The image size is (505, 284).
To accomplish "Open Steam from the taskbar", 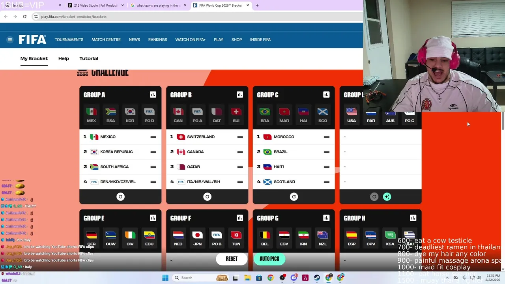I will [x=317, y=278].
